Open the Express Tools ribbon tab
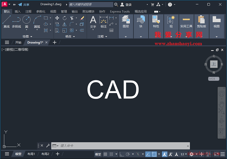This screenshot has height=159, width=227. [120, 11]
